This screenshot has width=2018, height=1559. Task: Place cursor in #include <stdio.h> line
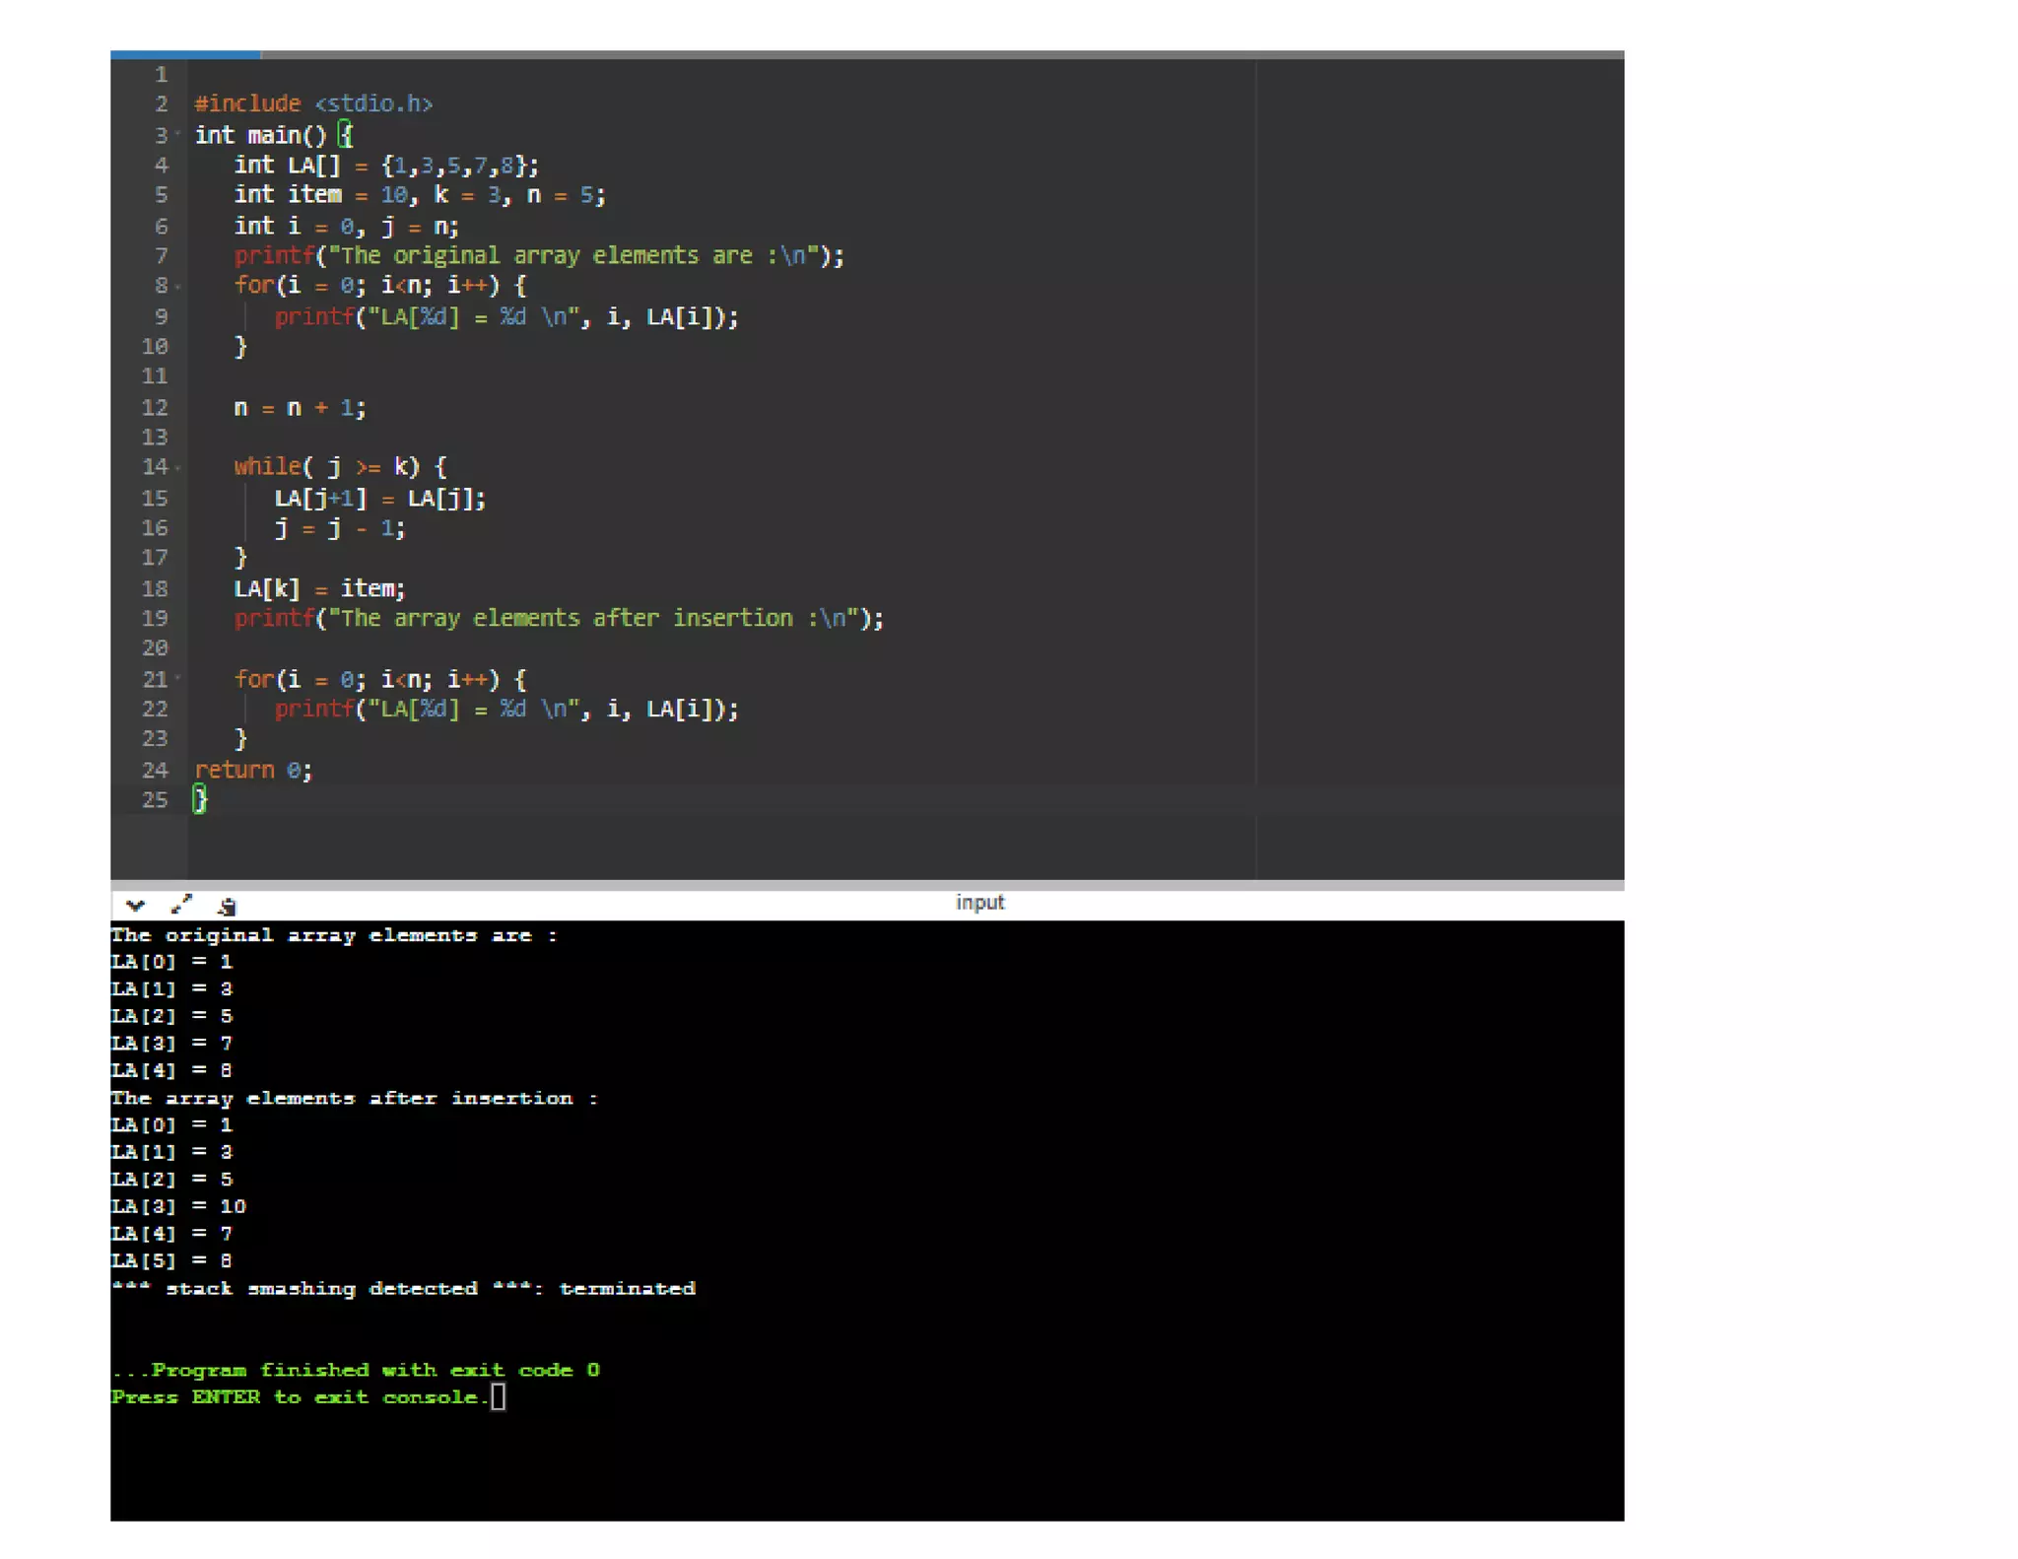pyautogui.click(x=313, y=103)
